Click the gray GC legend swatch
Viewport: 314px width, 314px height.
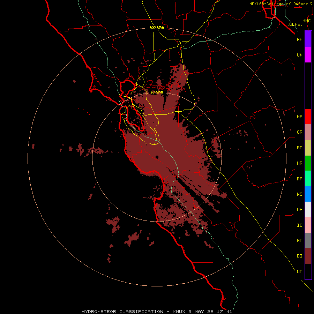coord(308,240)
